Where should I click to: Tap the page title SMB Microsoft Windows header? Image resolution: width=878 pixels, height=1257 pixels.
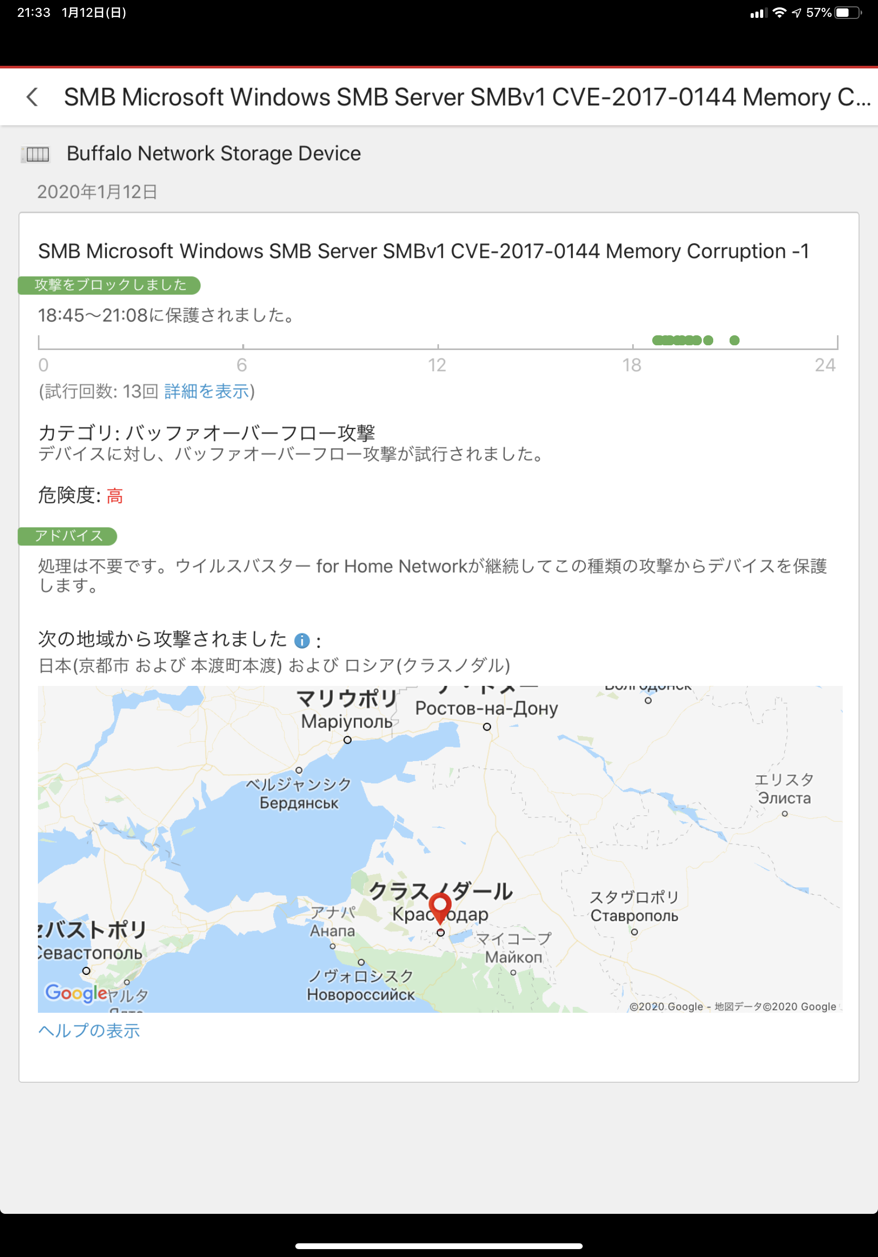466,97
